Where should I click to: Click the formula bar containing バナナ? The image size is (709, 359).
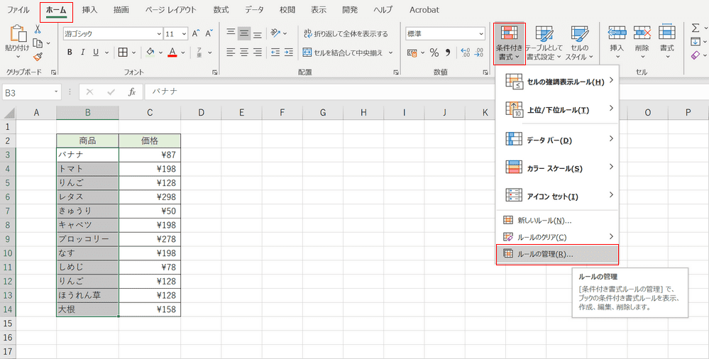pos(426,92)
